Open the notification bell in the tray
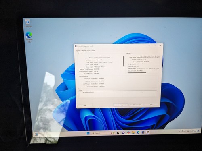This screenshot has height=151, width=202. 198,131
